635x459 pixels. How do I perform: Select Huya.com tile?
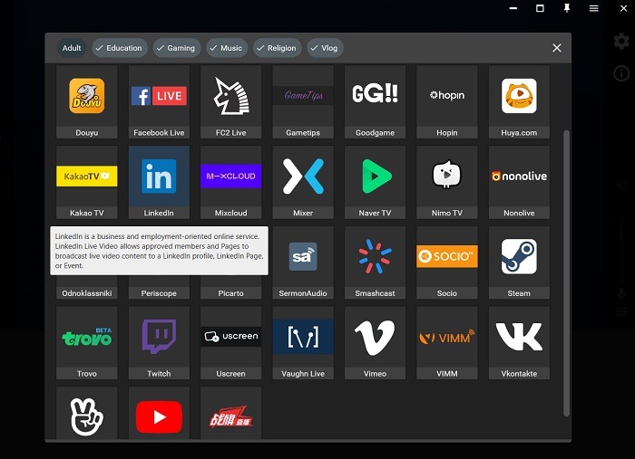[x=519, y=101]
